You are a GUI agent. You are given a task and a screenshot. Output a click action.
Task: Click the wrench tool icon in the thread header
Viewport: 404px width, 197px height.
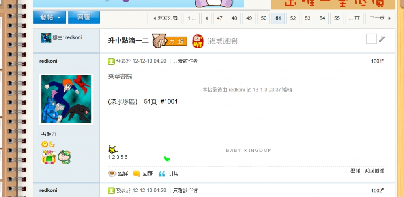[382, 39]
